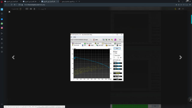Open the heart icon in the Opera sidebar
The height and width of the screenshot is (108, 192).
tap(2, 43)
